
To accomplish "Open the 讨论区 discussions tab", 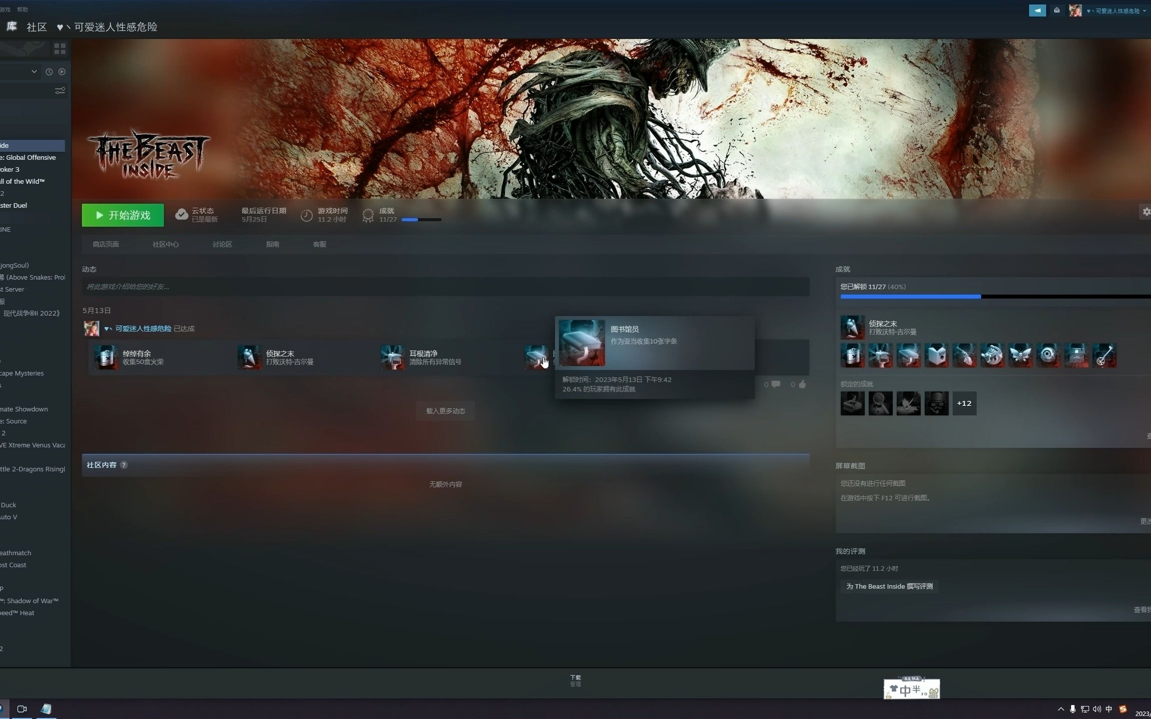I will (x=222, y=244).
